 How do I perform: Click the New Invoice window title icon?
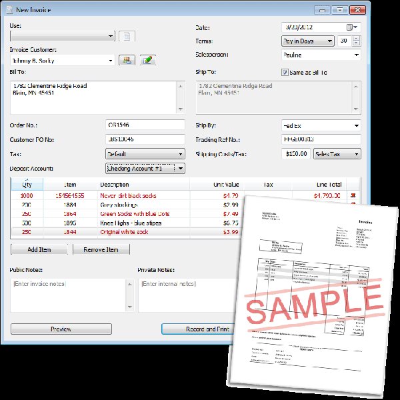pyautogui.click(x=9, y=10)
